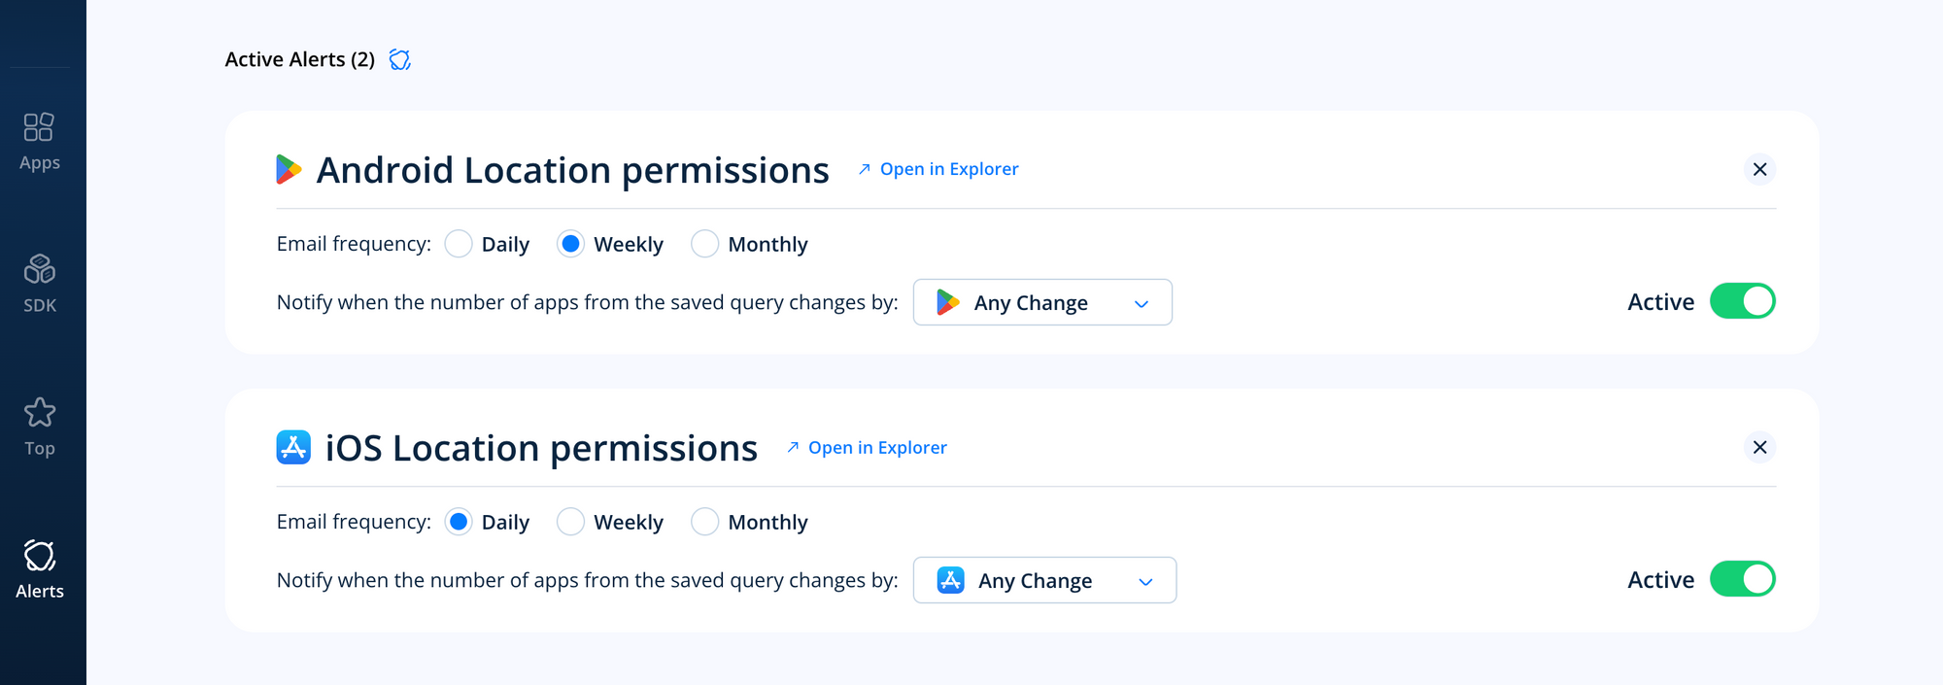Open the Top section in the sidebar

coord(39,426)
